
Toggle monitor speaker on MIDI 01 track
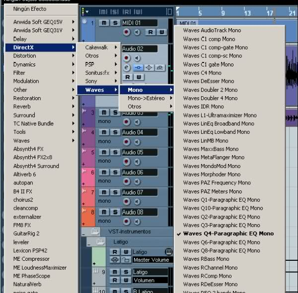pos(137,32)
